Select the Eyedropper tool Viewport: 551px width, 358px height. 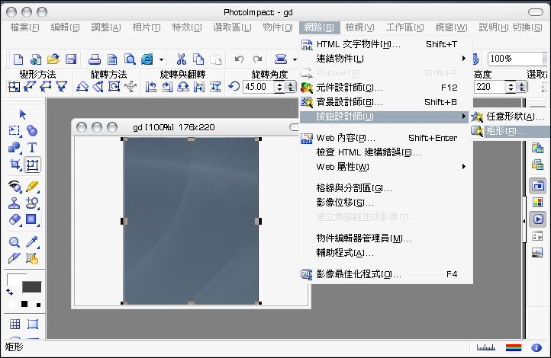click(x=32, y=241)
